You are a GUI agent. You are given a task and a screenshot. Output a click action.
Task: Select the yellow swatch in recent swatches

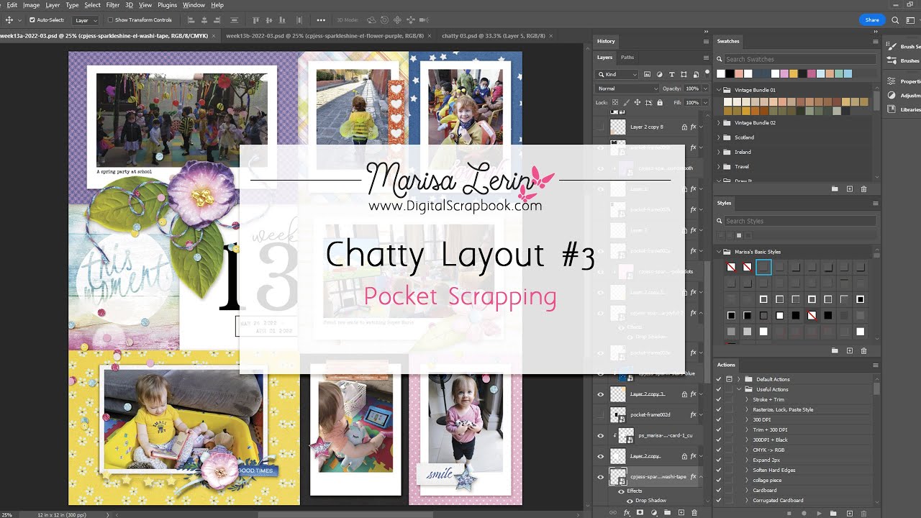[794, 73]
